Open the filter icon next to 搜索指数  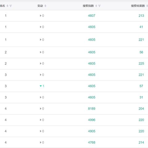pyautogui.click(x=99, y=6)
